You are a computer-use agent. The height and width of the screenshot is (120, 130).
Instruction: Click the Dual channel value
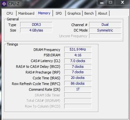pyautogui.click(x=105, y=25)
